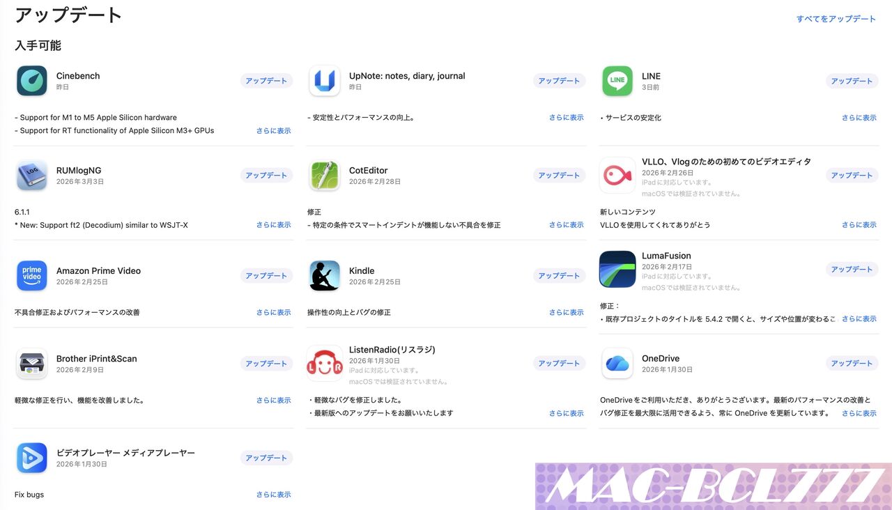This screenshot has width=892, height=510.
Task: Update Amazon Prime Video app
Action: coord(266,276)
